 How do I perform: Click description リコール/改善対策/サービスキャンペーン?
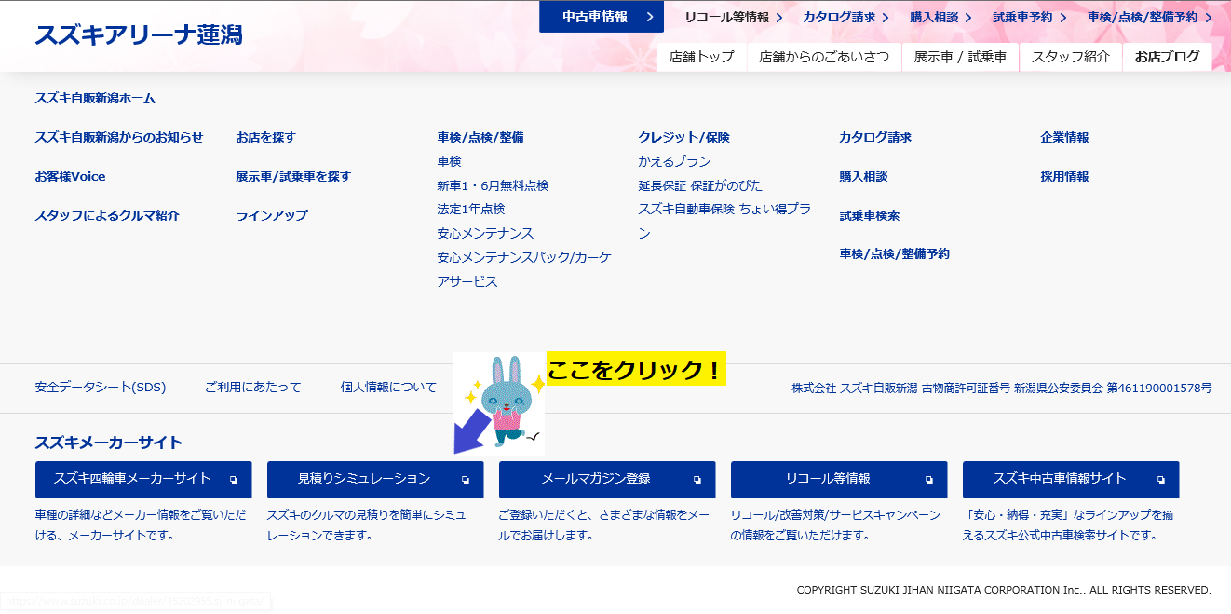834,525
